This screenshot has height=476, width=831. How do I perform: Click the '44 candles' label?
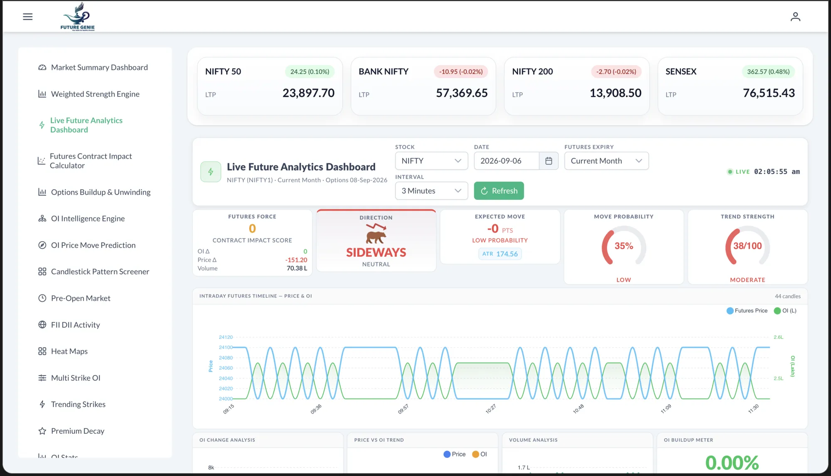click(x=787, y=296)
